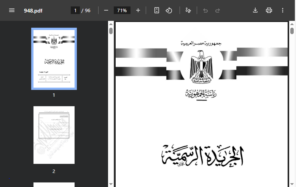
Task: Click the fit to page icon
Action: (x=156, y=10)
